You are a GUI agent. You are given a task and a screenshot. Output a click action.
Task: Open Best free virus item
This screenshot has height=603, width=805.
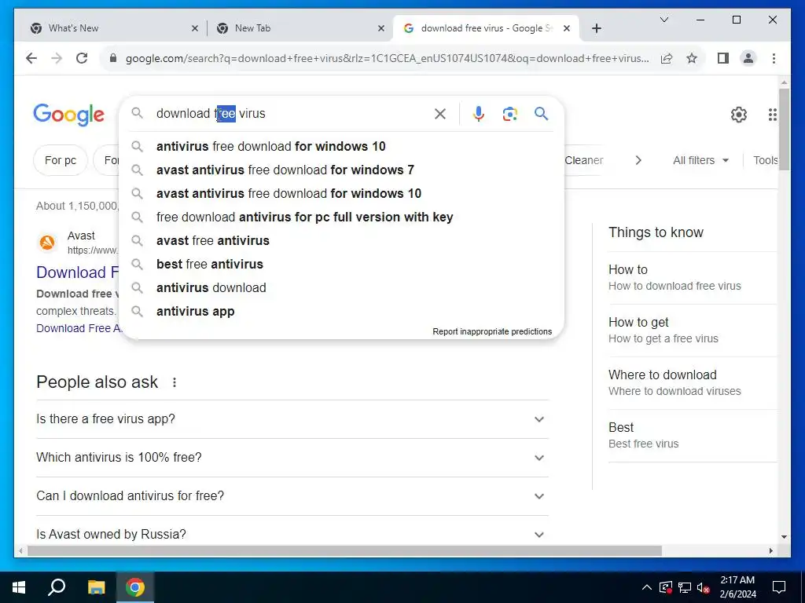point(692,435)
